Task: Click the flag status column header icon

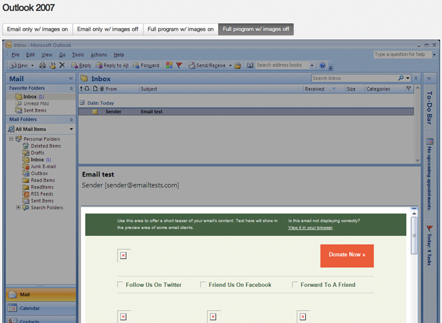Action: click(409, 89)
